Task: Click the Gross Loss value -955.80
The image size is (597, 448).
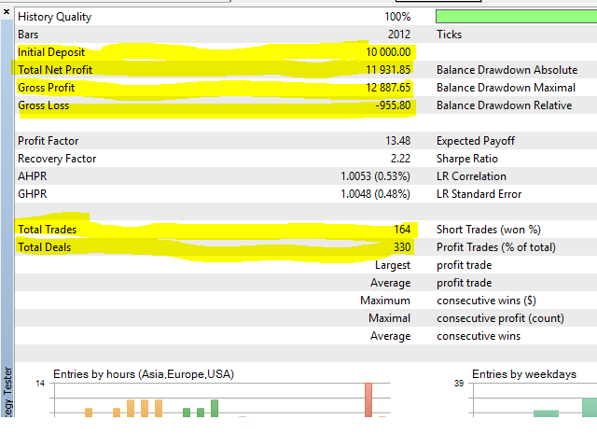Action: coord(392,105)
